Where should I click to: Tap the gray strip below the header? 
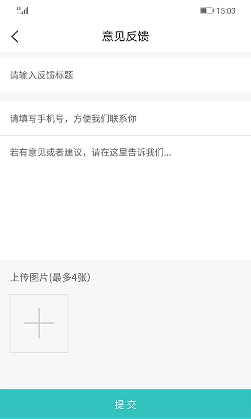coord(125,55)
